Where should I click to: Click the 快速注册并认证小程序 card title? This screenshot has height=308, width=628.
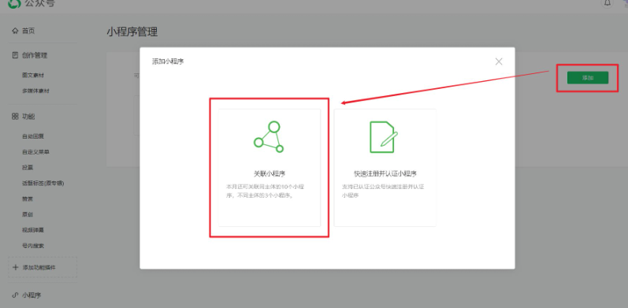pyautogui.click(x=385, y=173)
